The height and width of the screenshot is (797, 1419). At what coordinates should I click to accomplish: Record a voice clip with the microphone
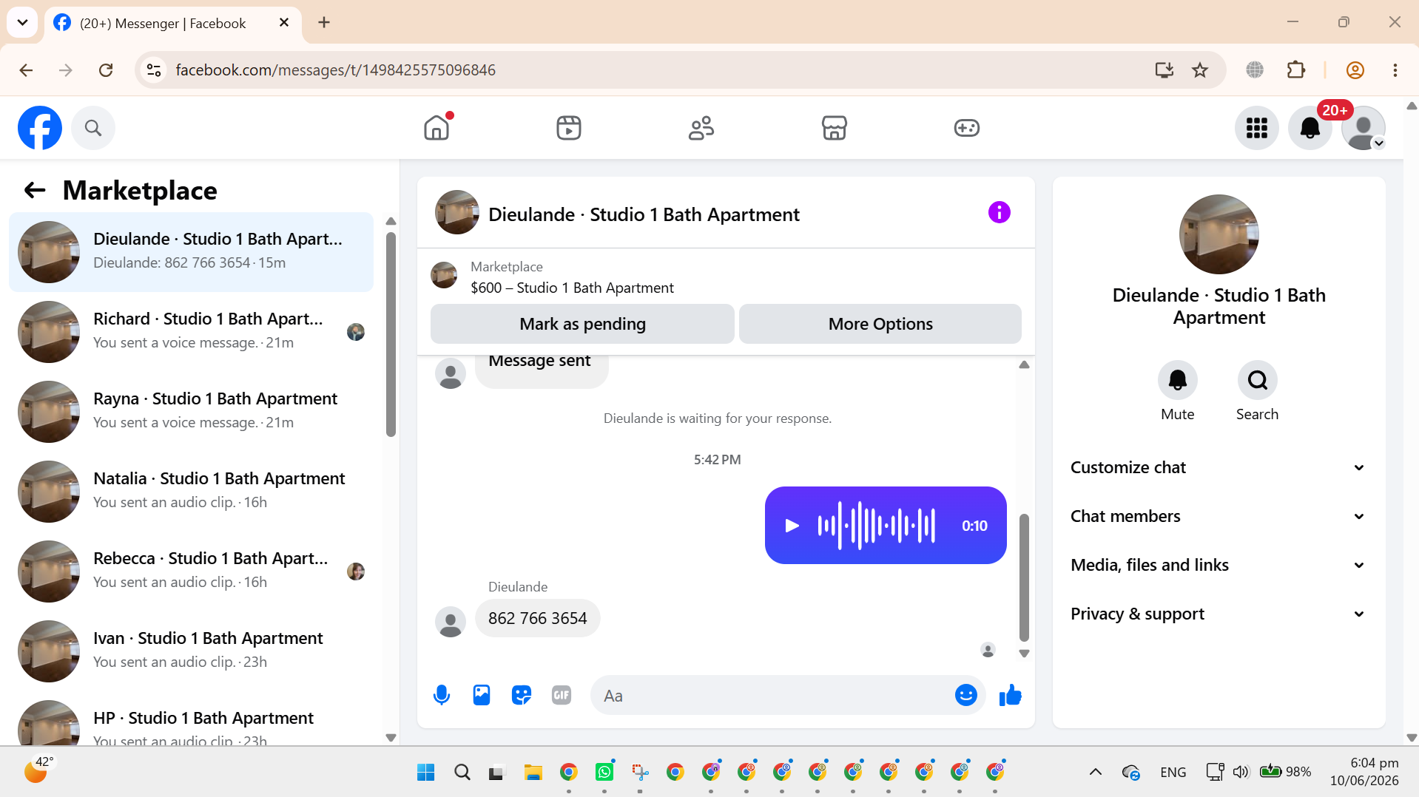click(442, 695)
